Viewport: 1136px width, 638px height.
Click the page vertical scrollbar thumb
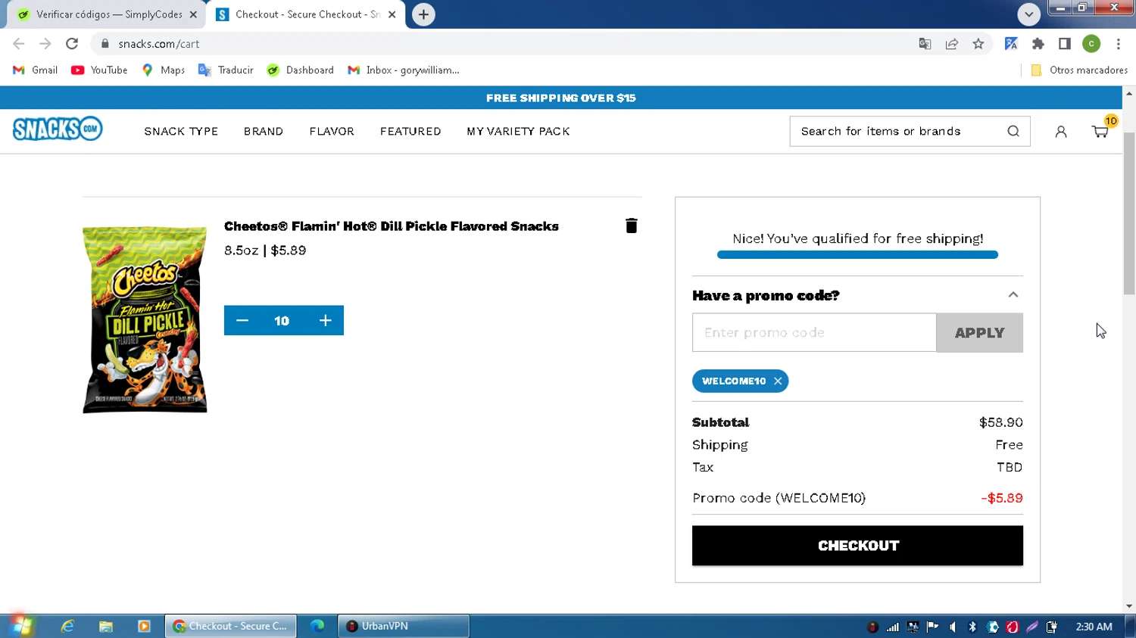click(1129, 213)
